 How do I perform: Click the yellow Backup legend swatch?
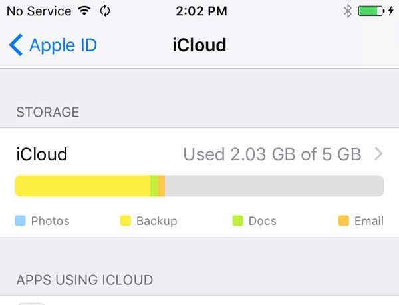pos(125,220)
